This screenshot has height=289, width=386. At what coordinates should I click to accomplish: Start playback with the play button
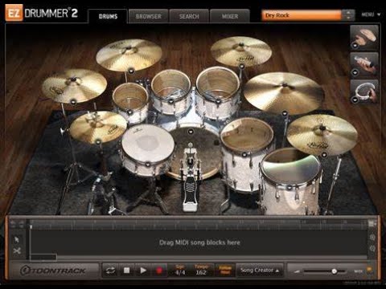143,271
